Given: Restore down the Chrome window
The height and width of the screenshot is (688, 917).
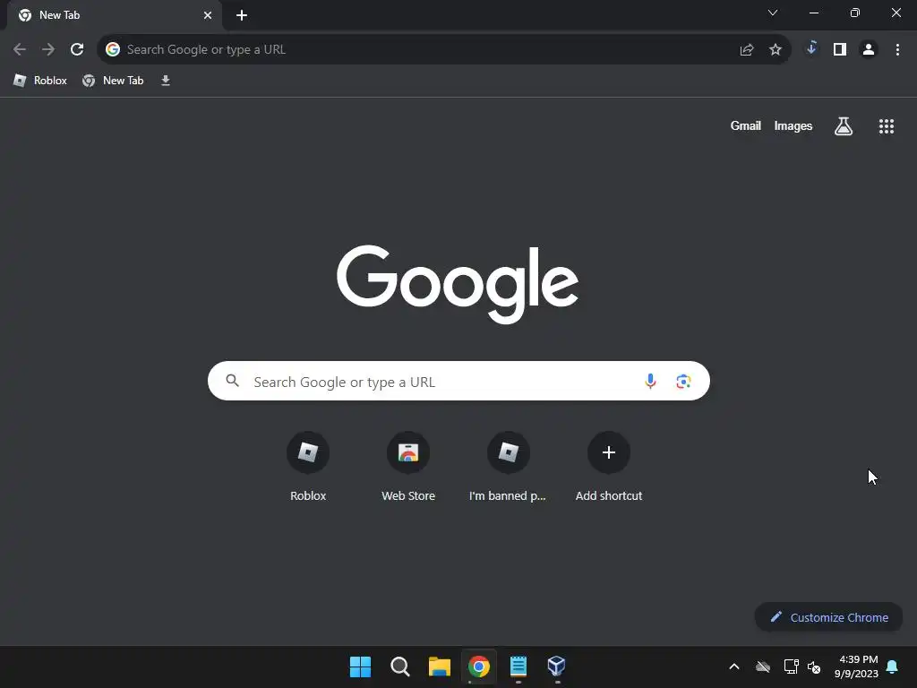Looking at the screenshot, I should 854,13.
